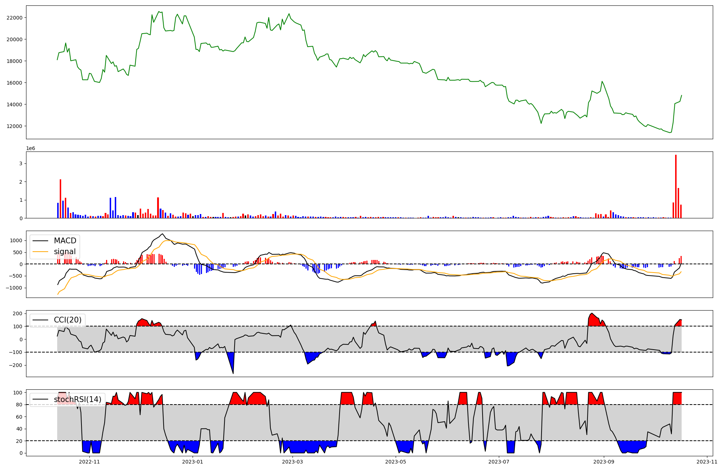Click the stochRSI(14) legend label
724x470 pixels.
[x=77, y=399]
